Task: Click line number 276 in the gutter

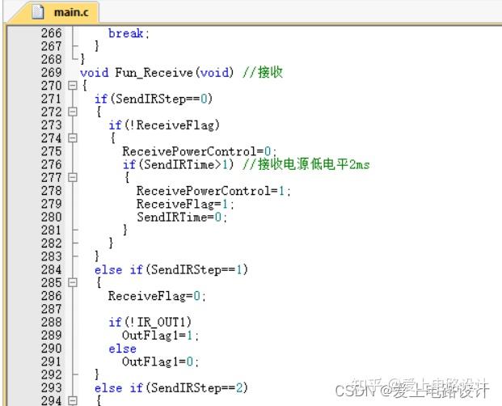Action: tap(51, 164)
